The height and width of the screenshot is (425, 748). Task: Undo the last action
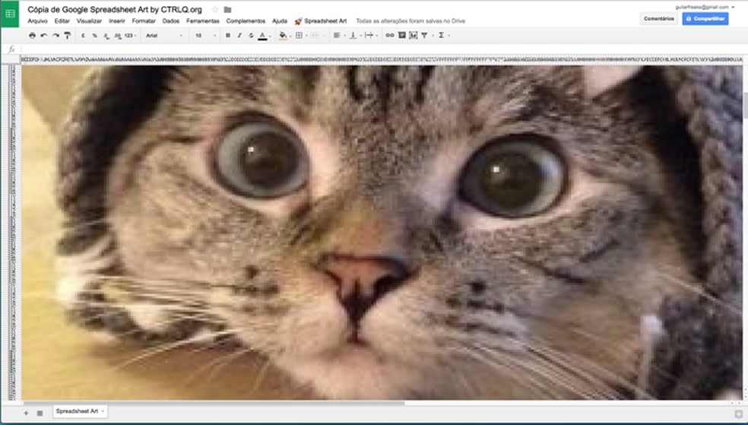click(44, 35)
